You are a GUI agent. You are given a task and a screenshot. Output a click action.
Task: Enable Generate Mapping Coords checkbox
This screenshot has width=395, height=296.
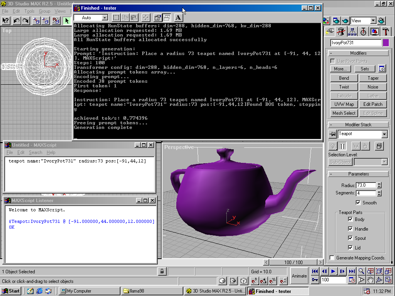pyautogui.click(x=332, y=258)
